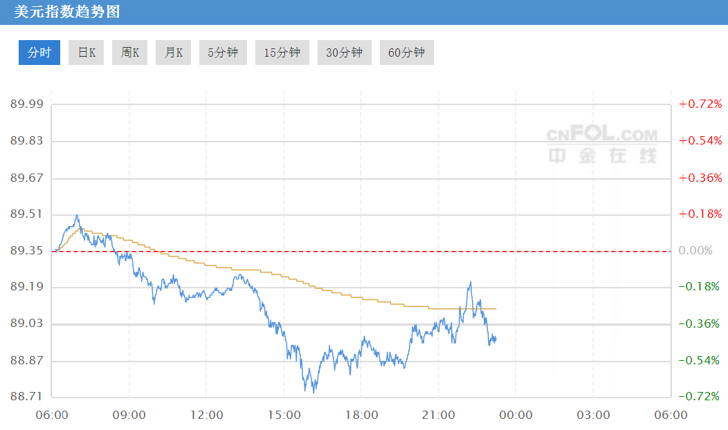Screen dimensions: 728x430
Task: Click the 美元指数趋势图 title
Action: [x=67, y=12]
